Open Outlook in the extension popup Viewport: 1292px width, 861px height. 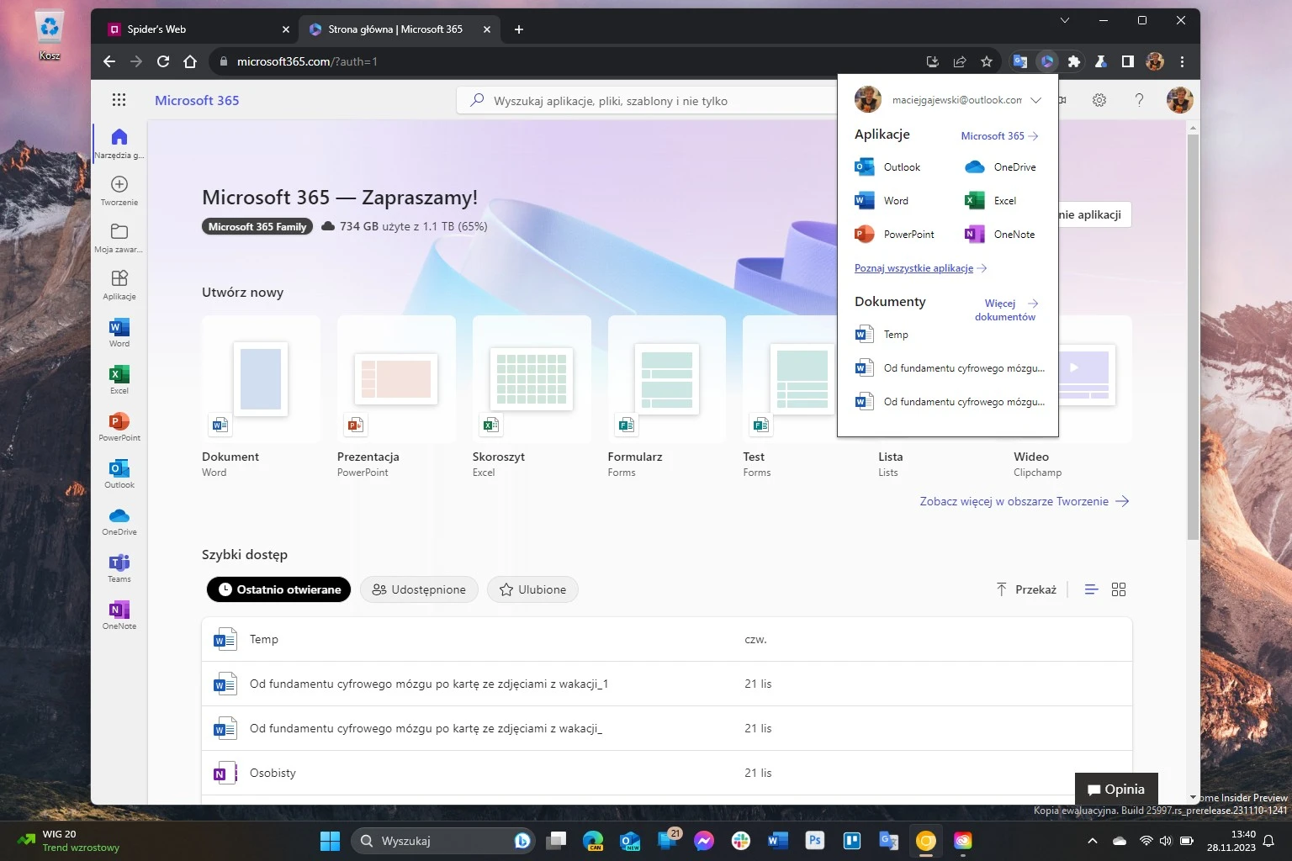pos(887,166)
